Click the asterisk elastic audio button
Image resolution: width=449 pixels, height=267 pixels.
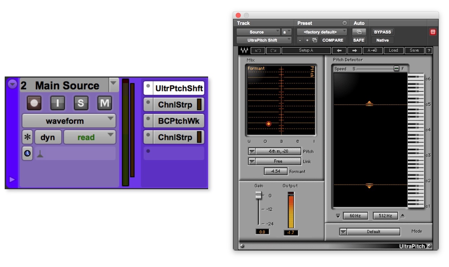(x=27, y=137)
